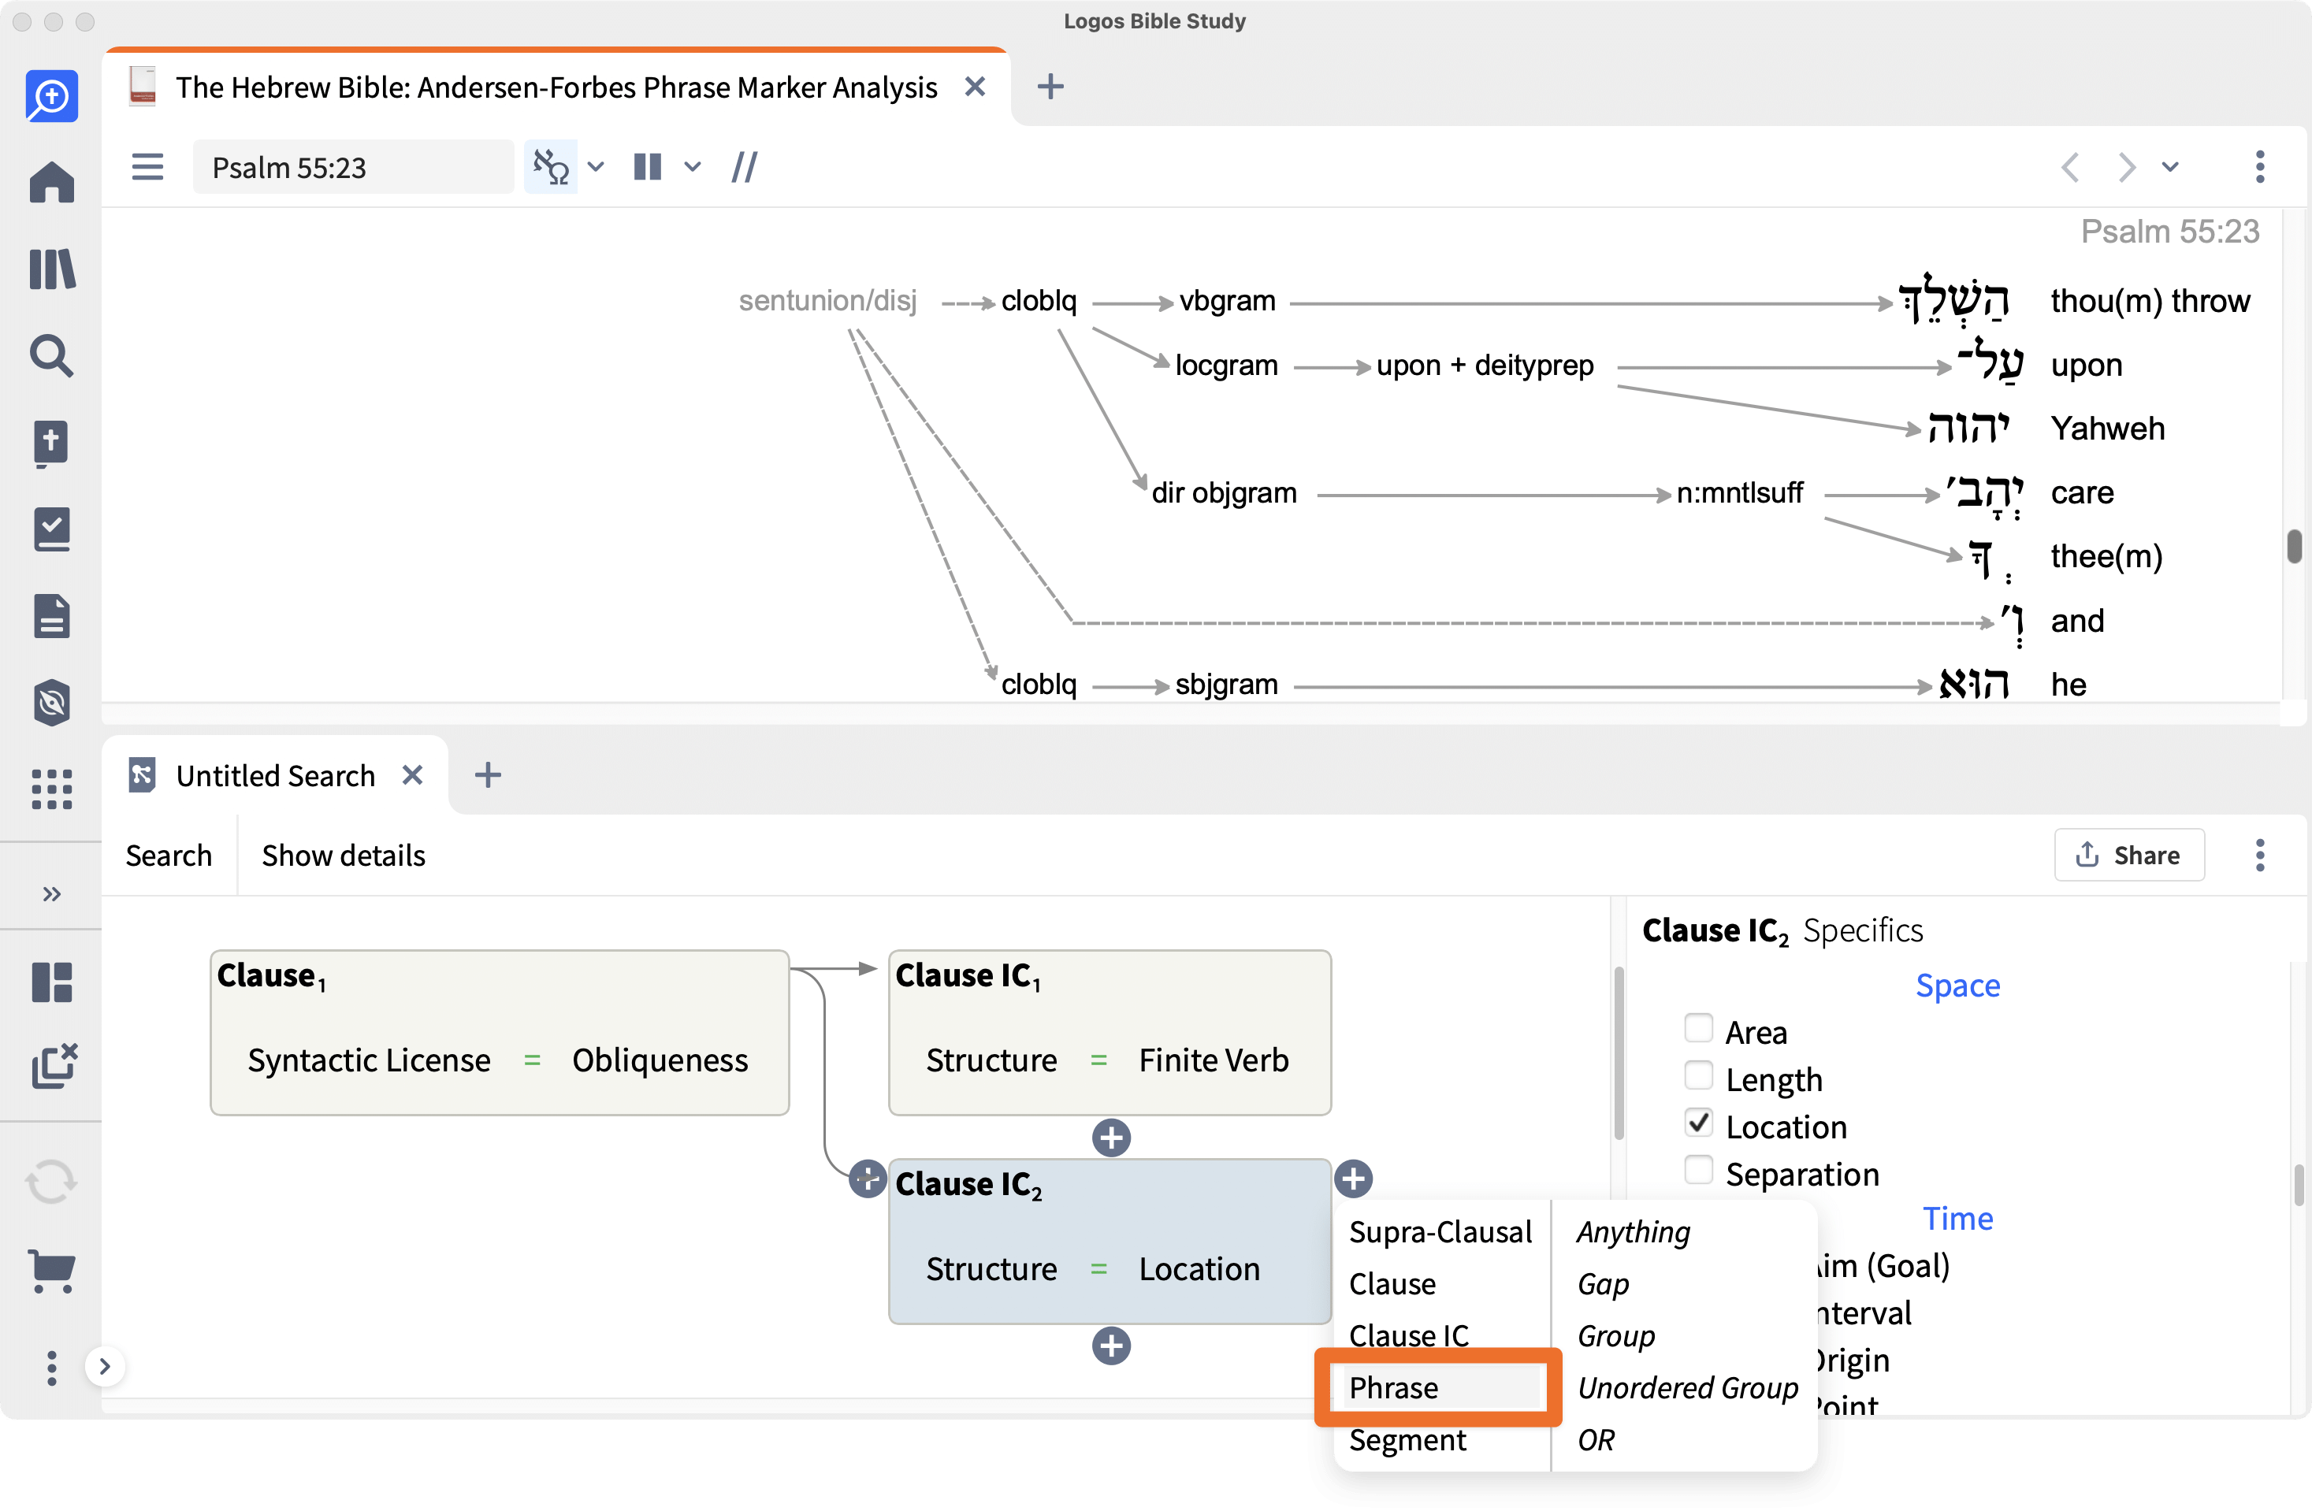Open the Layouts panel icon

point(51,982)
